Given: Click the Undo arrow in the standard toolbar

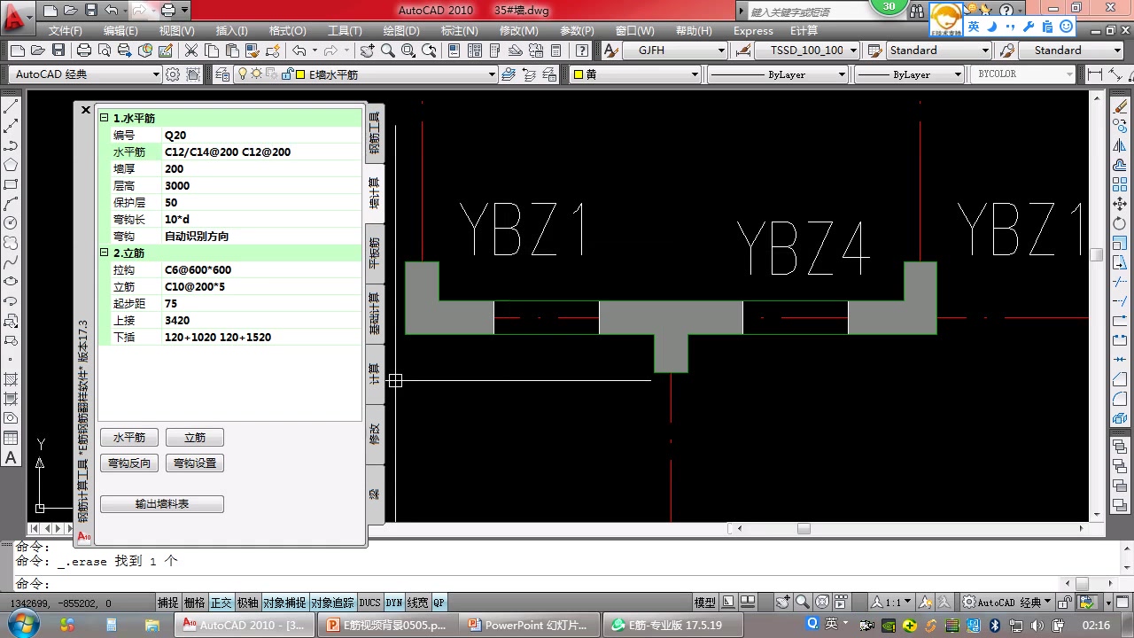Looking at the screenshot, I should click(299, 51).
